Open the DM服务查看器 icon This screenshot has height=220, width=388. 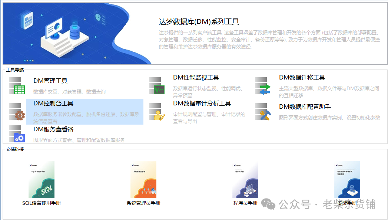point(17,134)
